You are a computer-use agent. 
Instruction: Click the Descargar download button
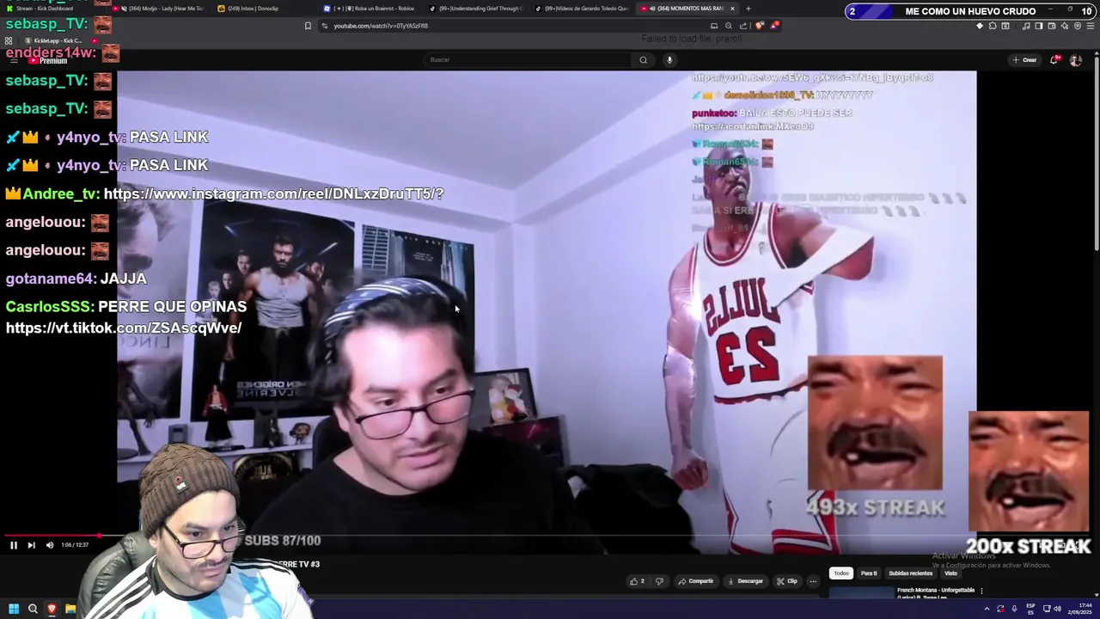[745, 581]
